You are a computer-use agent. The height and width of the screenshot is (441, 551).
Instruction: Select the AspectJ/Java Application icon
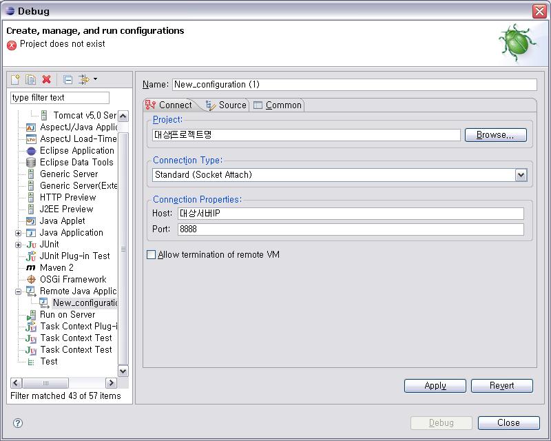tap(31, 127)
